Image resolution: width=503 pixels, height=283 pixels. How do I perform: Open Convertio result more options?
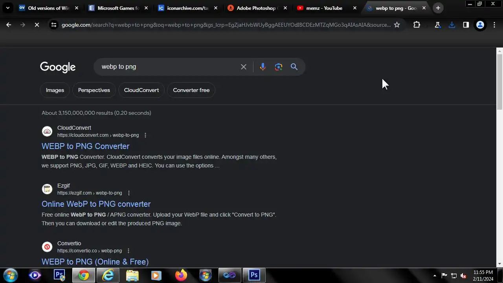[x=128, y=251]
